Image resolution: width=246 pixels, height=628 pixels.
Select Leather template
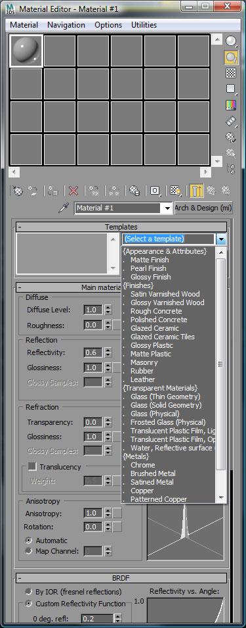pos(142,379)
